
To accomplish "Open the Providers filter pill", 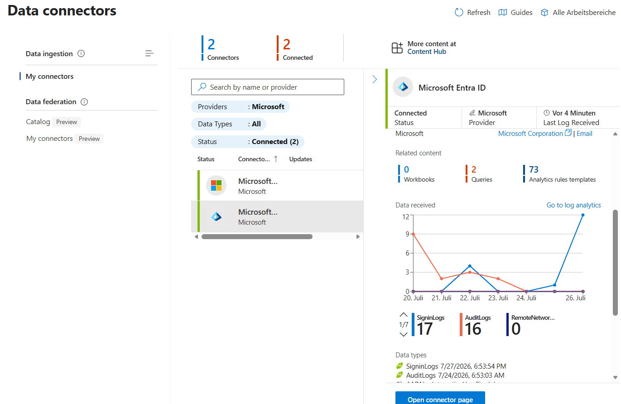I will tap(241, 107).
